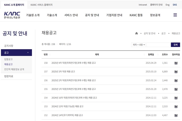Switch to KANC 소개 홈페이지 tab
The height and width of the screenshot is (121, 182).
point(14,5)
